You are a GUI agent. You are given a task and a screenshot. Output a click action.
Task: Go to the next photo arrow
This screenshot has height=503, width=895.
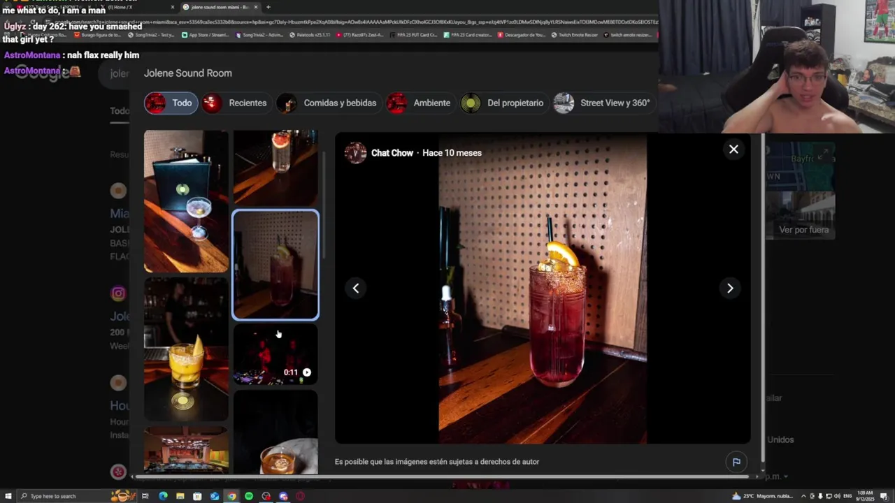[730, 288]
